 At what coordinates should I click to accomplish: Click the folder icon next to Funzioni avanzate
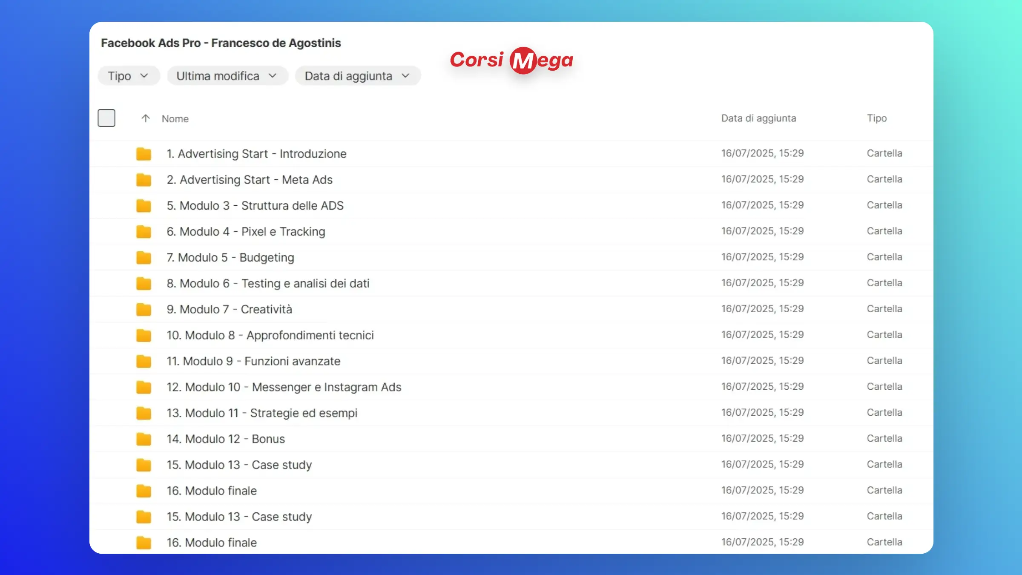click(x=144, y=362)
